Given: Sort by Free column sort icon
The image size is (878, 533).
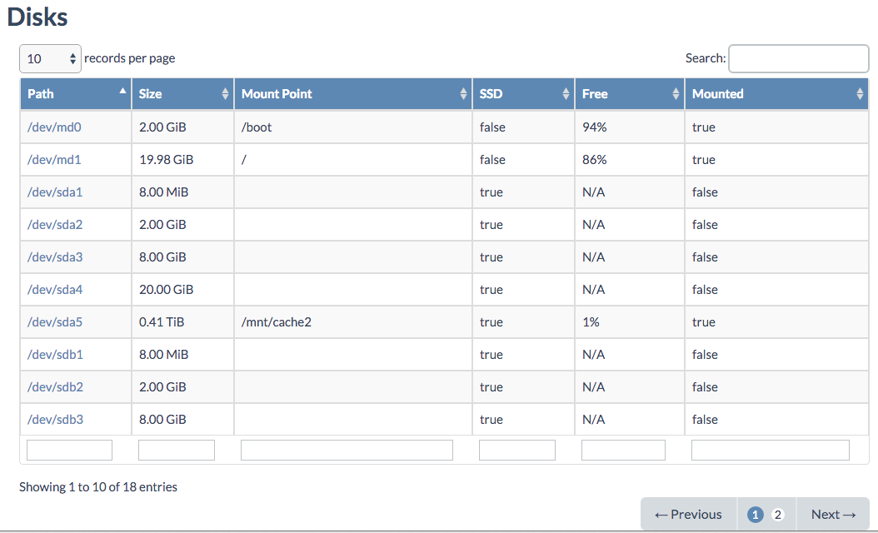Looking at the screenshot, I should (x=676, y=94).
